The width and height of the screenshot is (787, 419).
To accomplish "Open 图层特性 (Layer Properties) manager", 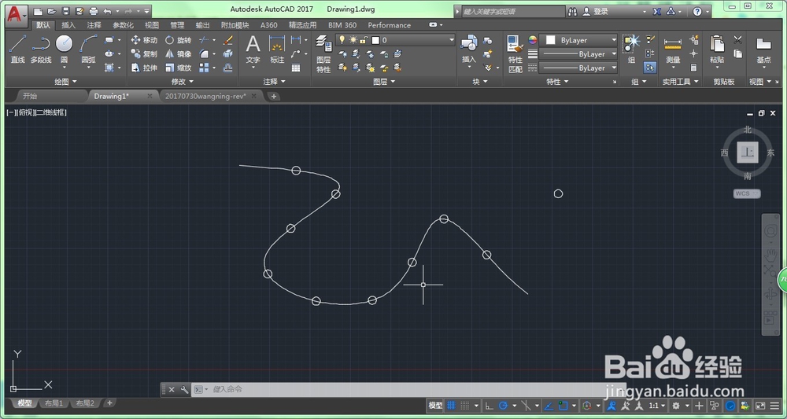I will click(x=323, y=54).
